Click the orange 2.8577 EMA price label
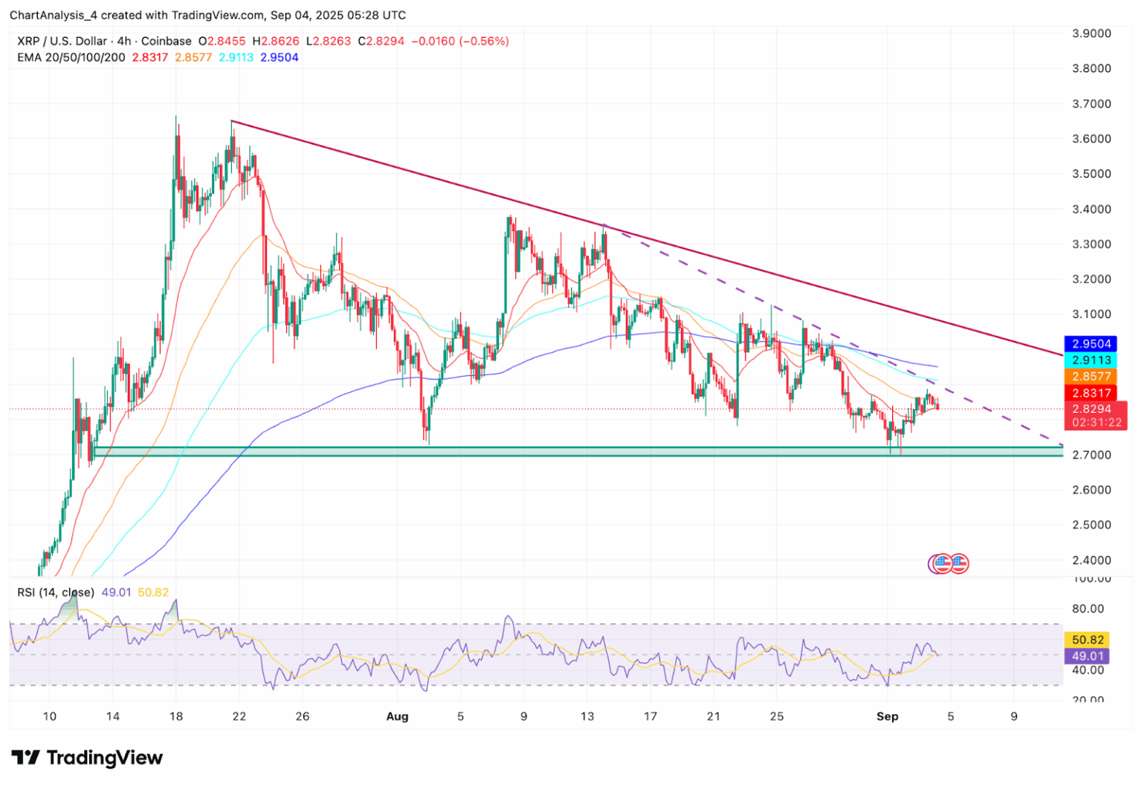Image resolution: width=1142 pixels, height=786 pixels. (x=1090, y=377)
